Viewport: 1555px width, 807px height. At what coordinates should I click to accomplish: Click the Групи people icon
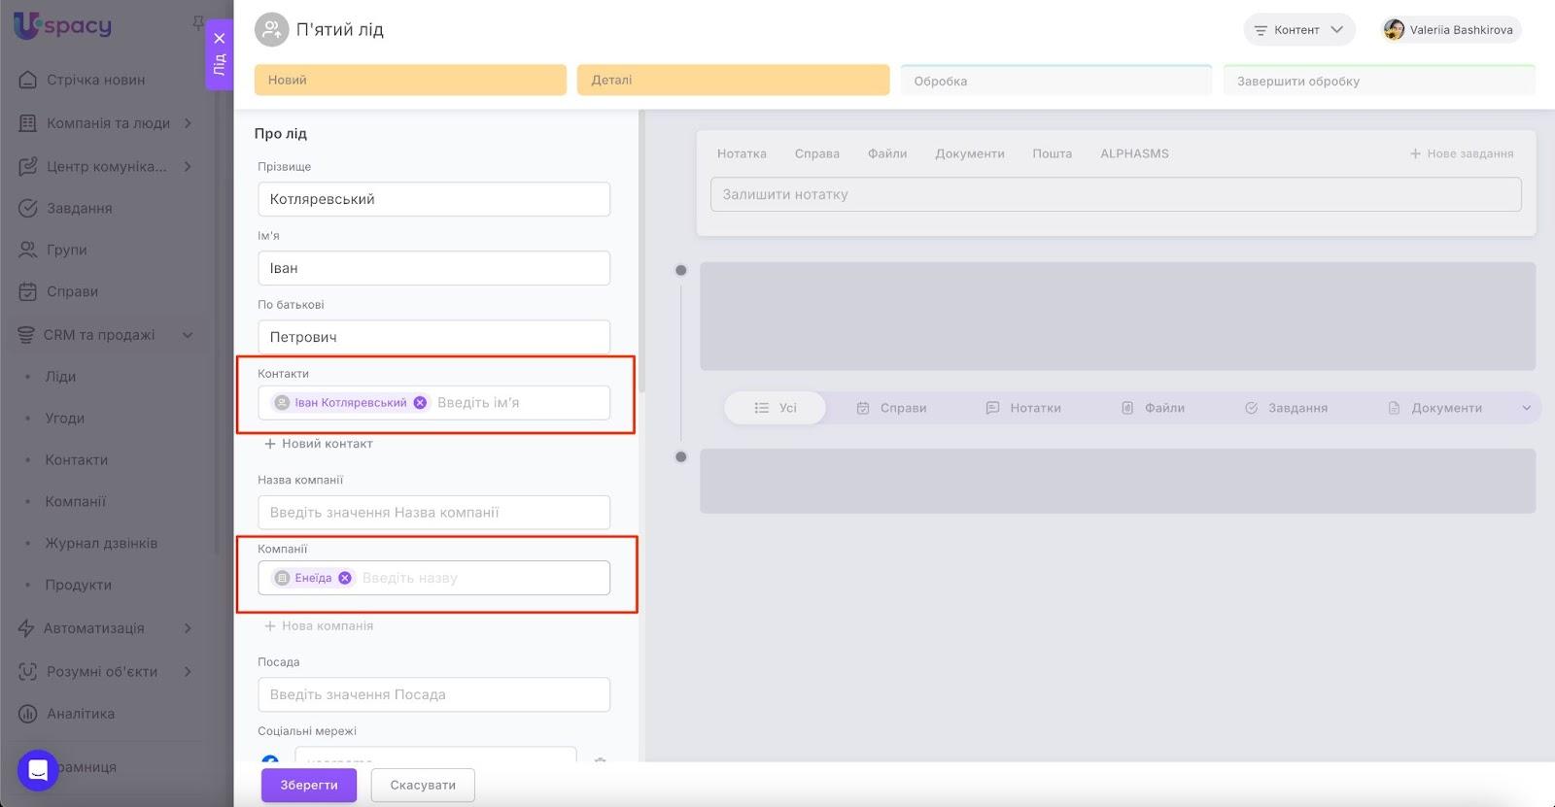[x=28, y=250]
